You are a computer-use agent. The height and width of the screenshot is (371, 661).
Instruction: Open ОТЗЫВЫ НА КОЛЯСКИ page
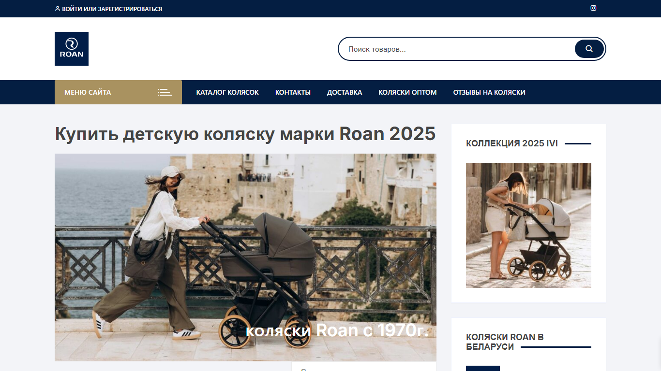(x=489, y=92)
